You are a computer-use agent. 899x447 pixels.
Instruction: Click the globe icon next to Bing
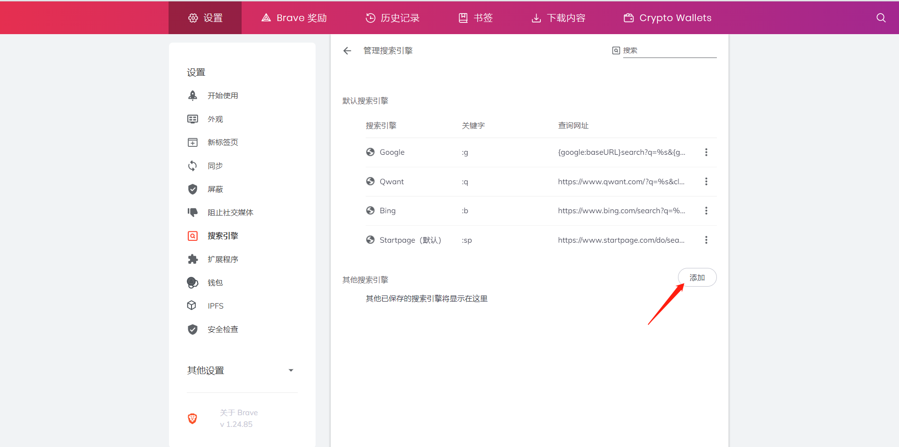tap(370, 210)
